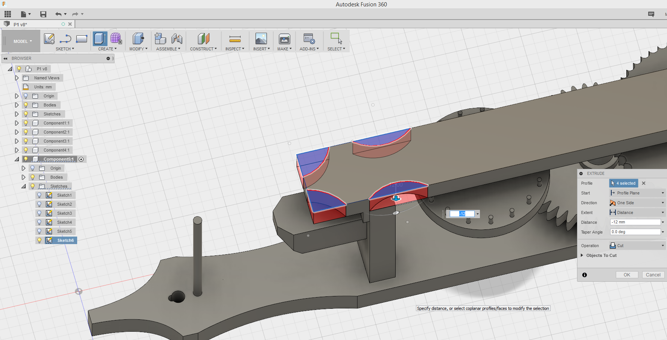
Task: Select the Line sketch tool
Action: pos(65,38)
